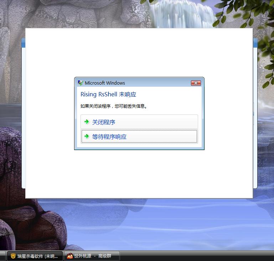Click the Microsoft Windows title text
Screen dimensions: 274x261
click(105, 83)
